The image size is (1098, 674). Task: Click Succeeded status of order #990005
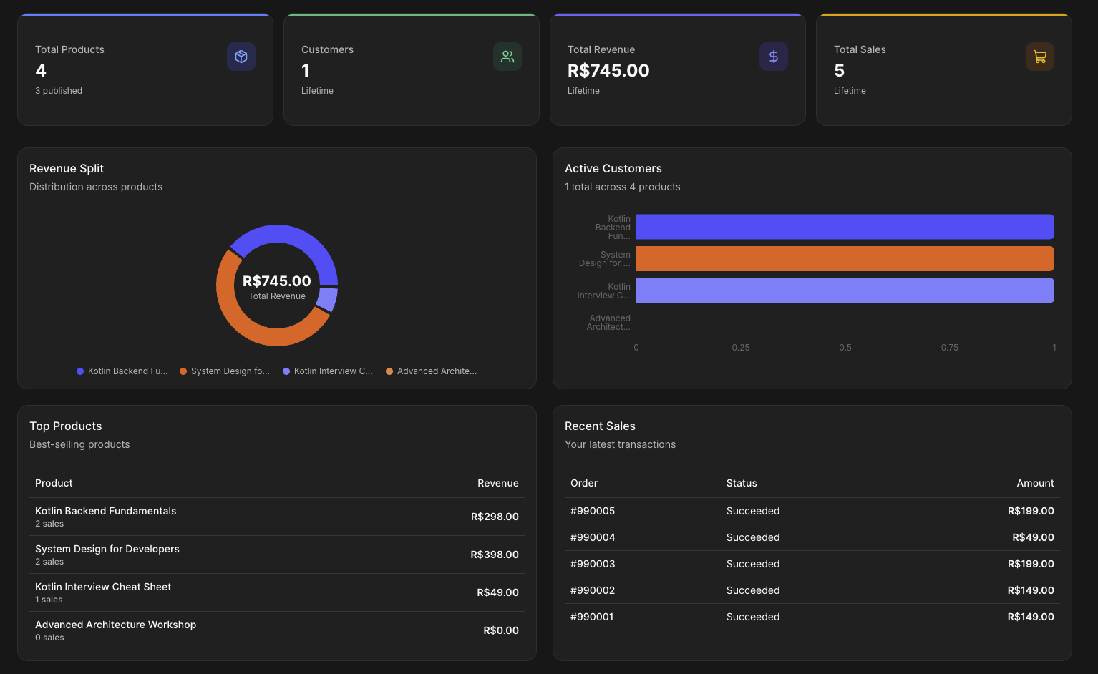(x=753, y=511)
